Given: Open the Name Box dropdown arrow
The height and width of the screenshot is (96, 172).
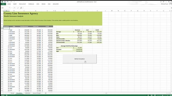Looking at the screenshot, I should coord(9,8).
